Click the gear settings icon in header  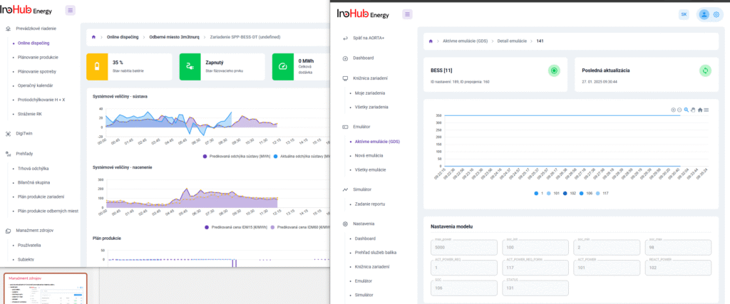(x=716, y=14)
